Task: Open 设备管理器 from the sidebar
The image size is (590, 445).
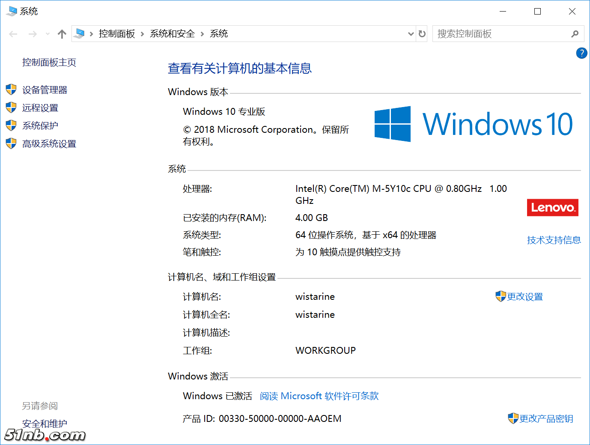Action: coord(45,90)
